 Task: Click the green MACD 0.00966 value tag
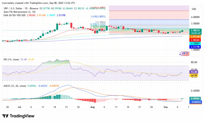tap(194, 99)
